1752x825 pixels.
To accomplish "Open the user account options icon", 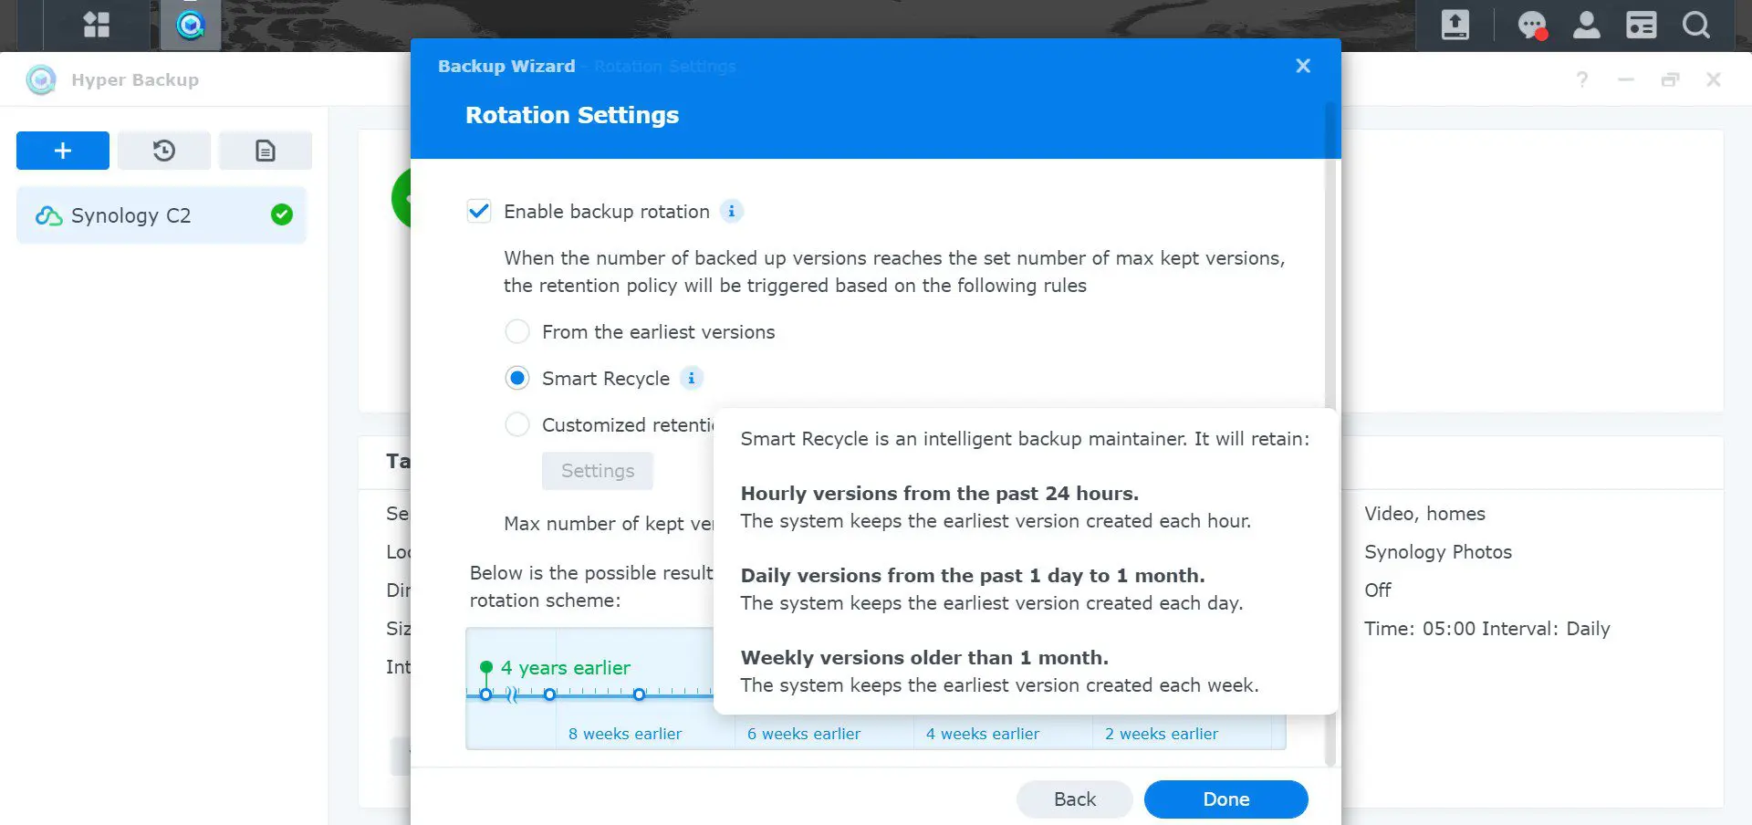I will coord(1586,25).
